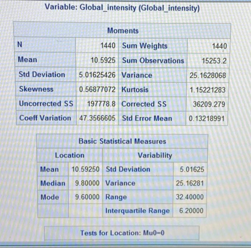Viewport: 251px width, 248px height.
Task: Click the Std Deviation value 5.01625
Action: pos(192,169)
